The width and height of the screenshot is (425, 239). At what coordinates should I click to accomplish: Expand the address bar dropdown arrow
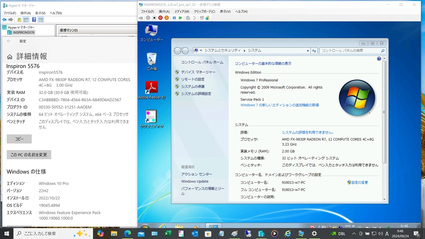point(308,51)
